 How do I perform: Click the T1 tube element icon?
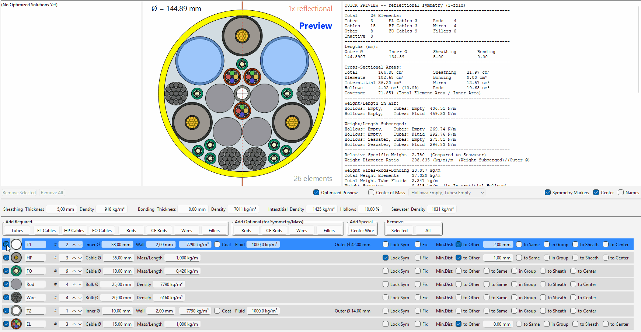(16, 244)
